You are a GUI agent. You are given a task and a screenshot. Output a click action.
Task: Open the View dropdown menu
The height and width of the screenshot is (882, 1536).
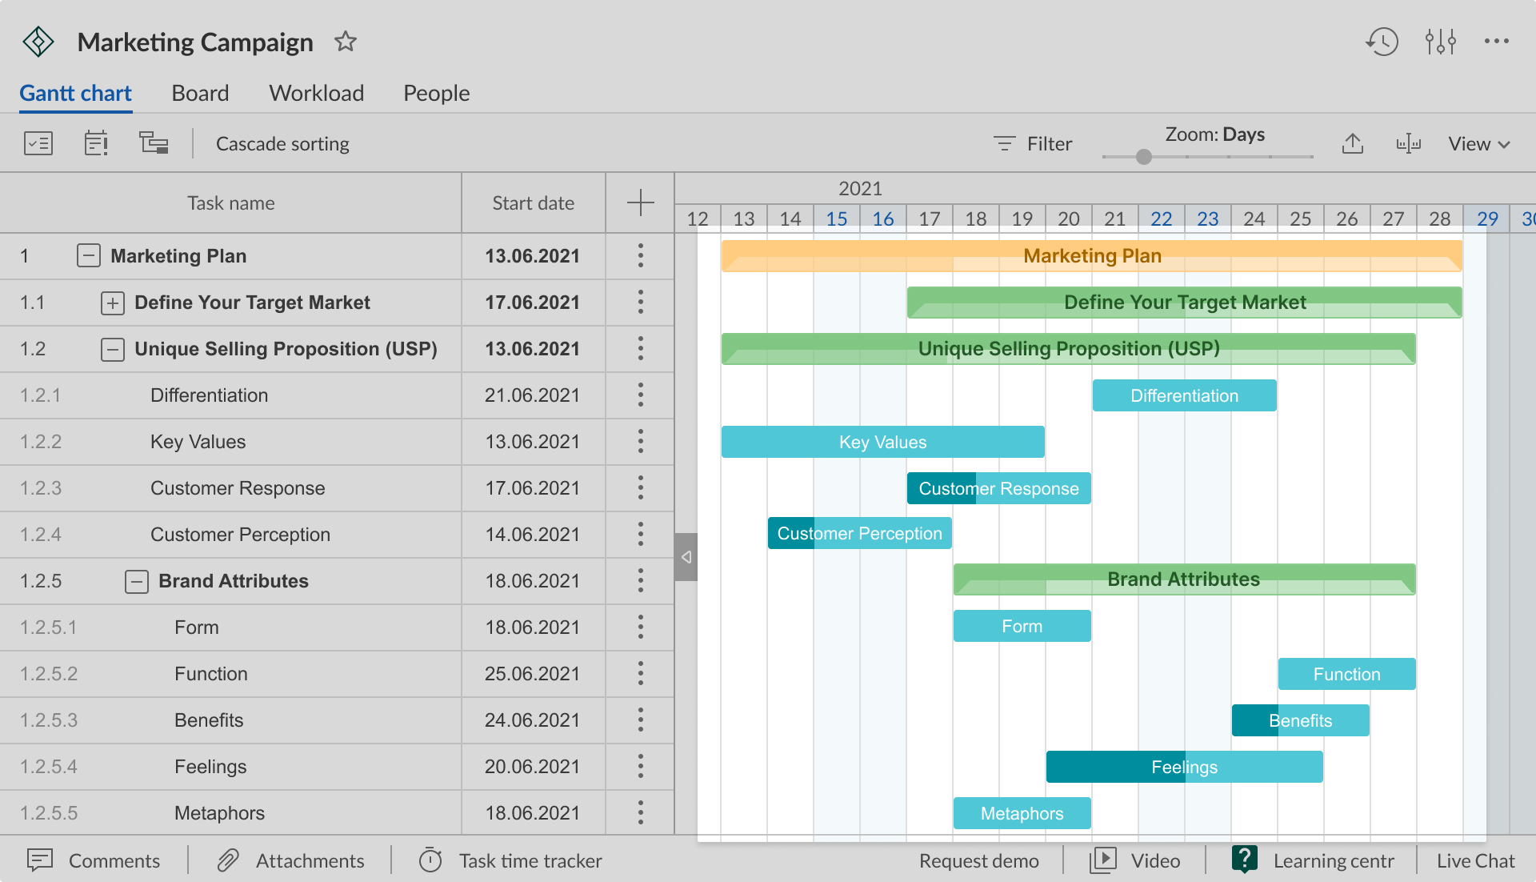[x=1478, y=143]
